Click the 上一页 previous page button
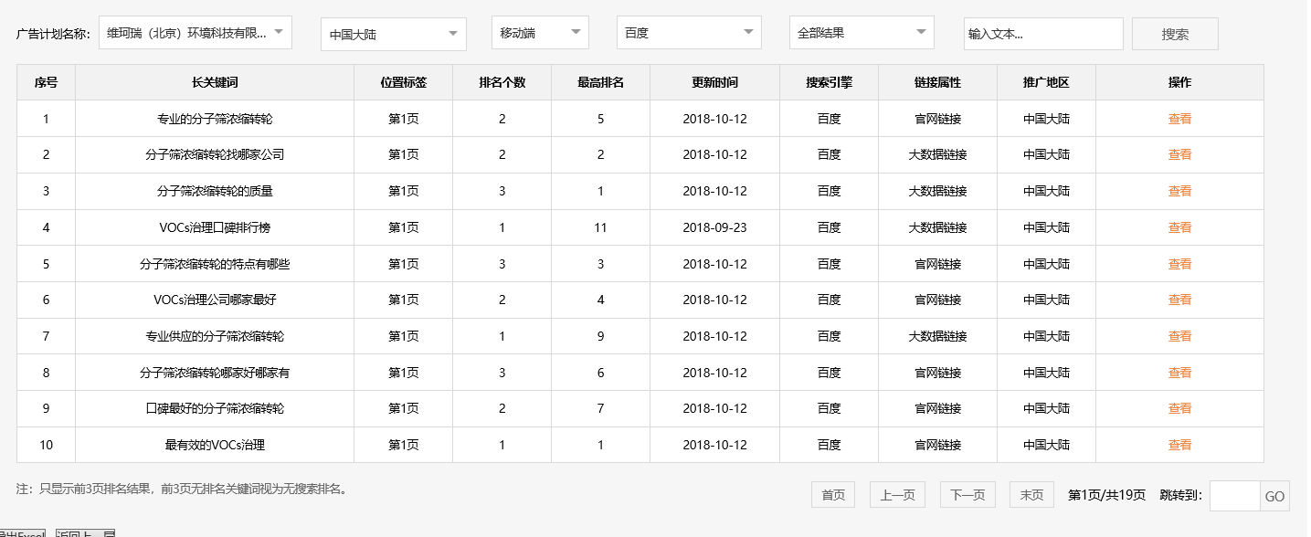This screenshot has width=1311, height=537. [x=896, y=494]
